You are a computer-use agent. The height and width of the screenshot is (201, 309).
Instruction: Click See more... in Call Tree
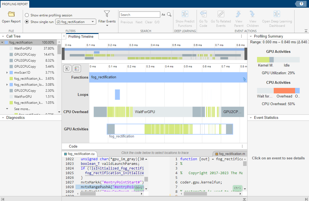click(22, 109)
